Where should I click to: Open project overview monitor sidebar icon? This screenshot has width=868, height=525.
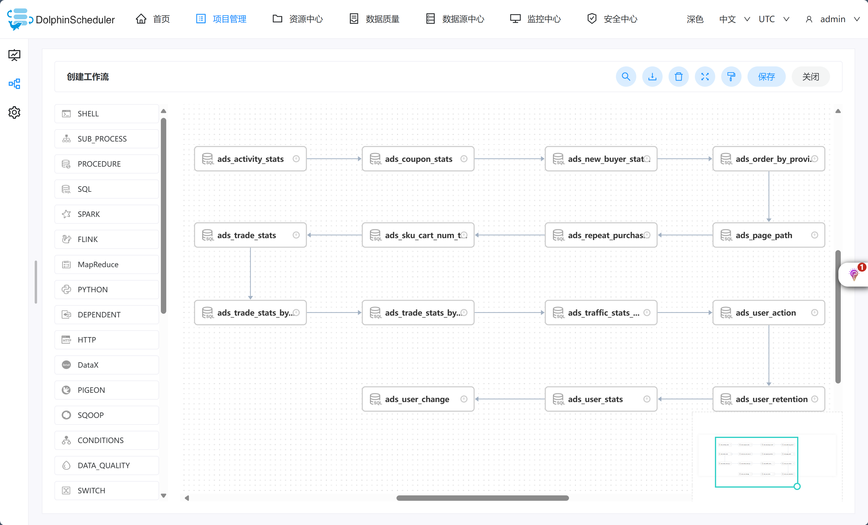(14, 55)
